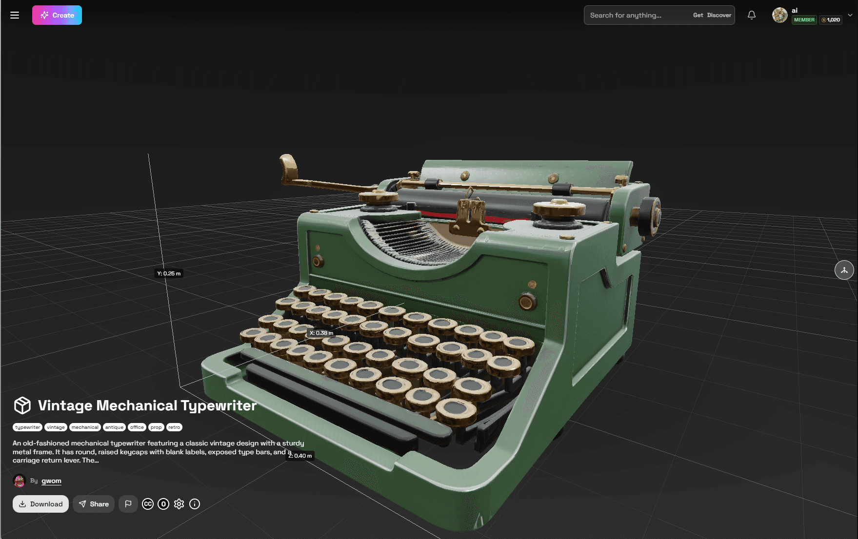Open the notifications bell
This screenshot has height=539, width=858.
pos(752,15)
